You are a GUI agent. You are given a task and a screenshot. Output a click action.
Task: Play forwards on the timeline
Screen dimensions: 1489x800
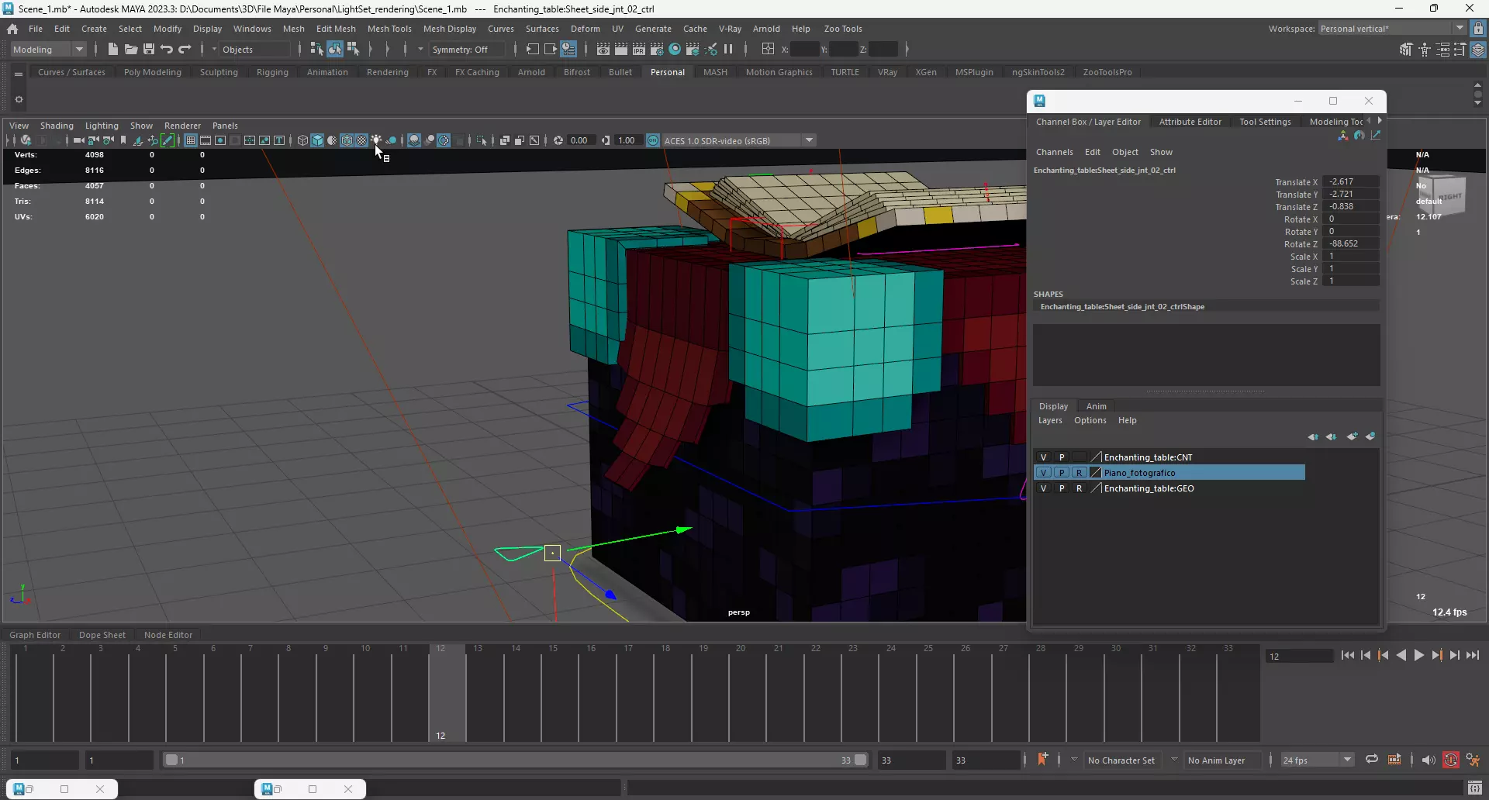(x=1418, y=655)
